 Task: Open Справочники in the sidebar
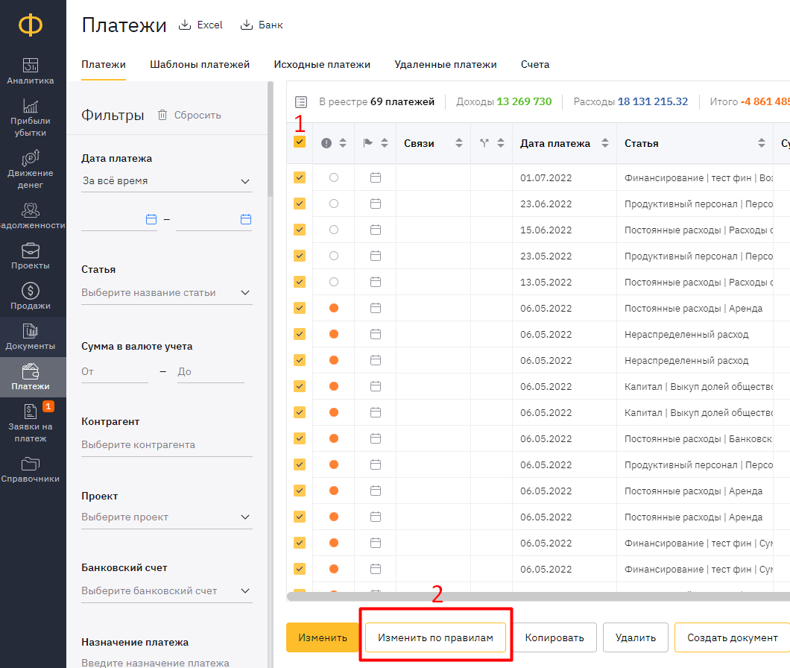click(31, 470)
